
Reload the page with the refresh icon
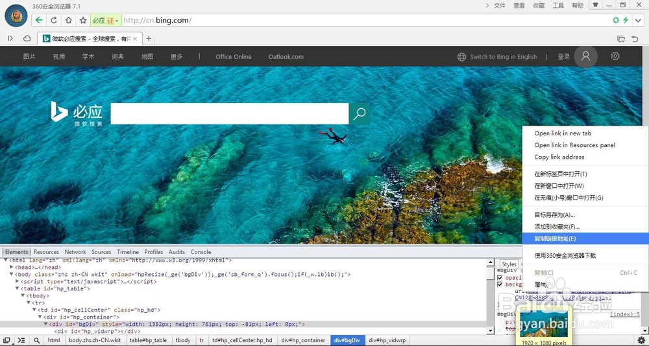[x=54, y=20]
